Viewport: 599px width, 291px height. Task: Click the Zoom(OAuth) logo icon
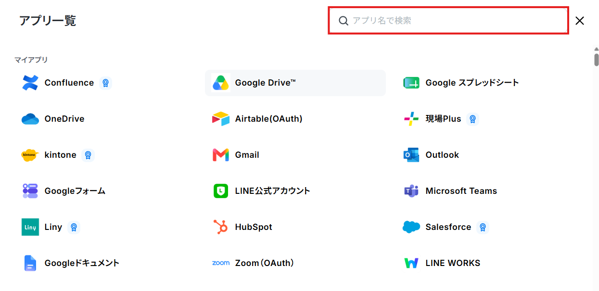(221, 263)
